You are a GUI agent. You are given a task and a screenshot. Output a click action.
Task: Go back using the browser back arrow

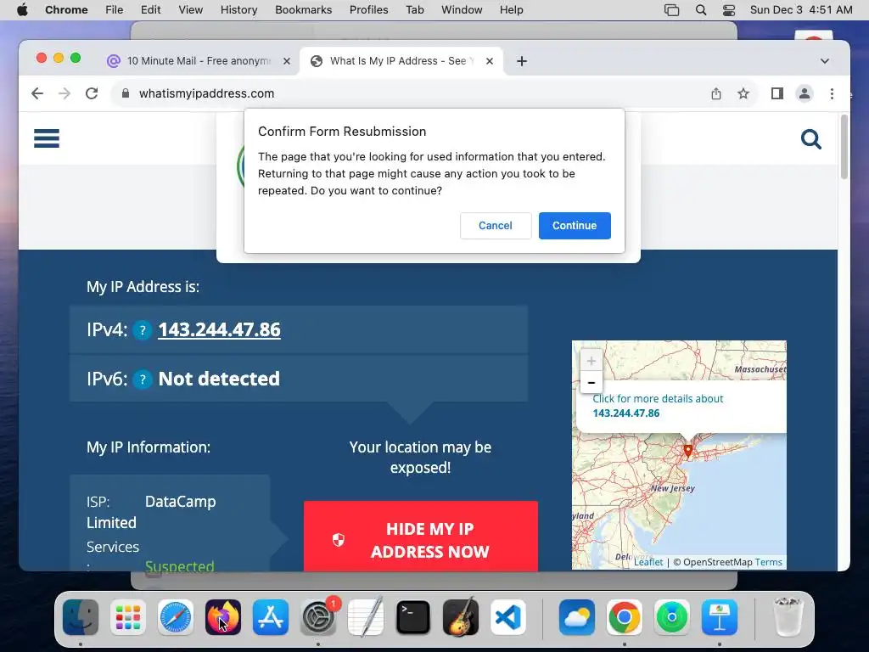[x=37, y=93]
